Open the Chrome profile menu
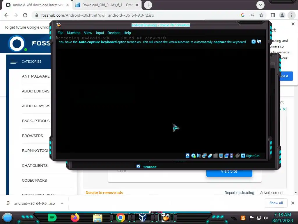298x224 pixels. pos(282,15)
